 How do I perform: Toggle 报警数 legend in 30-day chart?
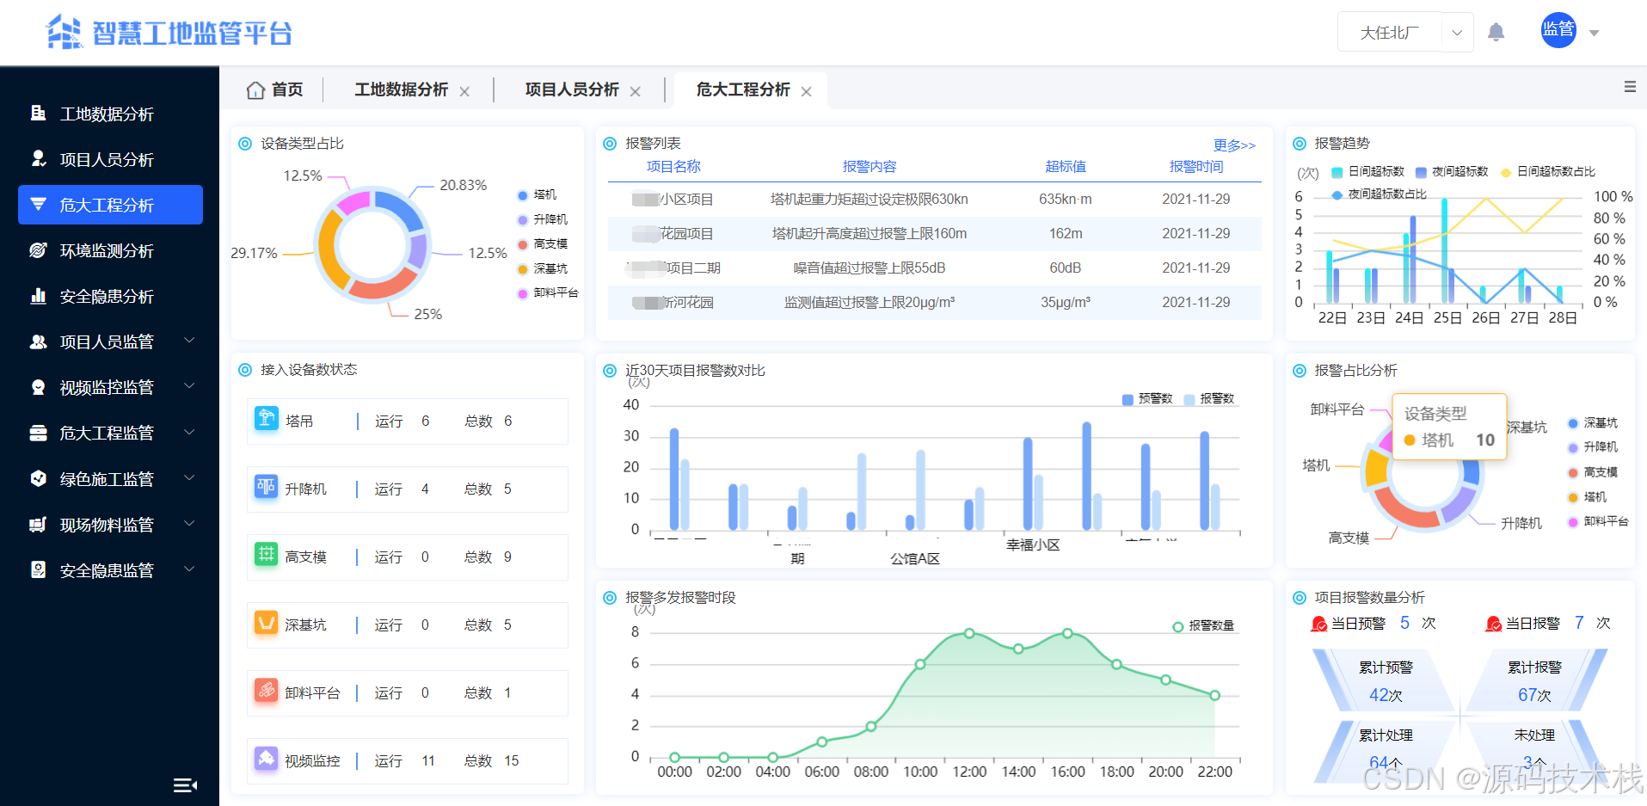click(1209, 398)
